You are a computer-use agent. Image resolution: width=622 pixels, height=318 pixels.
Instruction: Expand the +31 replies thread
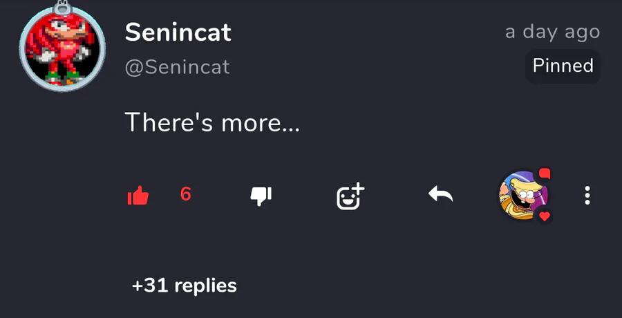184,285
